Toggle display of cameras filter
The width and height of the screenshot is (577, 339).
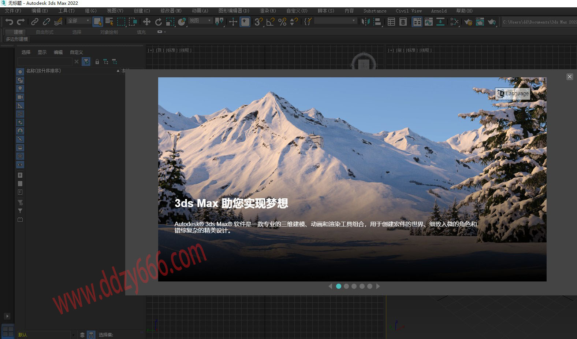pos(20,97)
